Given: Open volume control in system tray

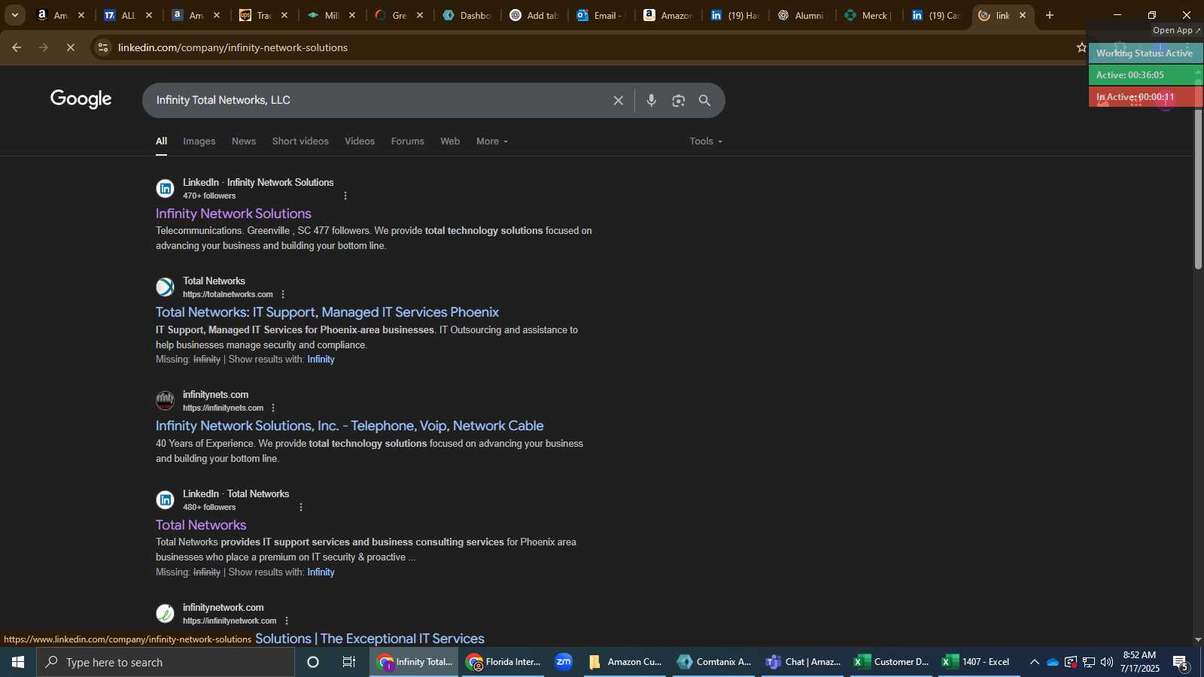Looking at the screenshot, I should point(1106,662).
